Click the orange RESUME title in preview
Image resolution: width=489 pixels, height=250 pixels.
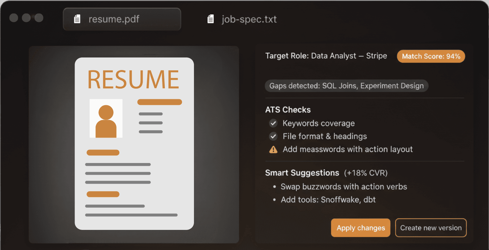click(x=133, y=79)
